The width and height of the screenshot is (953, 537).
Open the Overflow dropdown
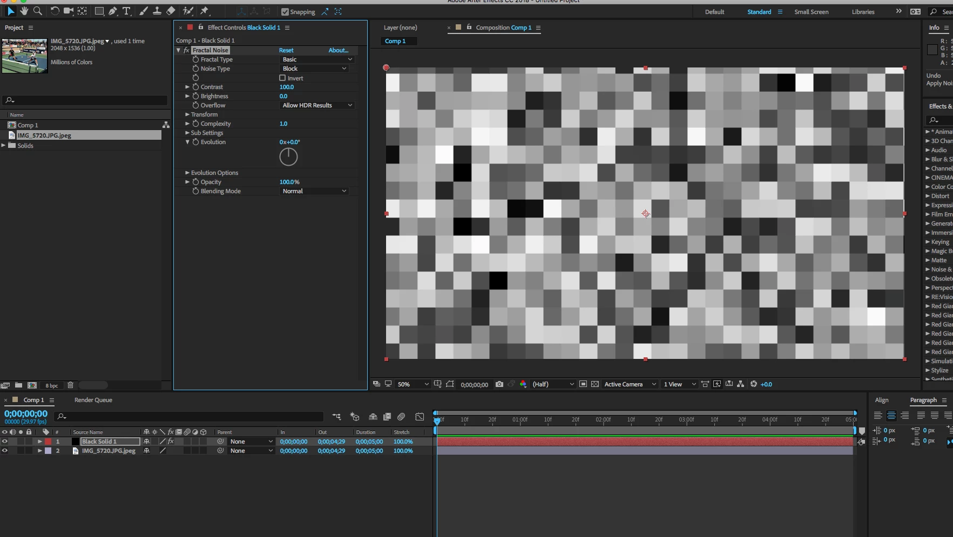(317, 105)
